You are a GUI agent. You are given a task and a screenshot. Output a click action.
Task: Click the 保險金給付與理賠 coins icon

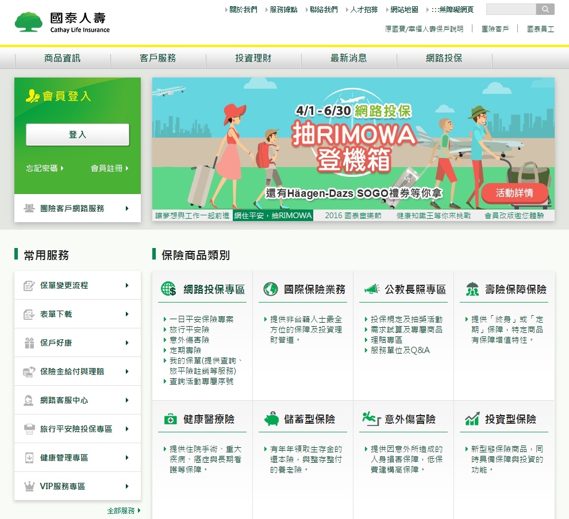[29, 371]
